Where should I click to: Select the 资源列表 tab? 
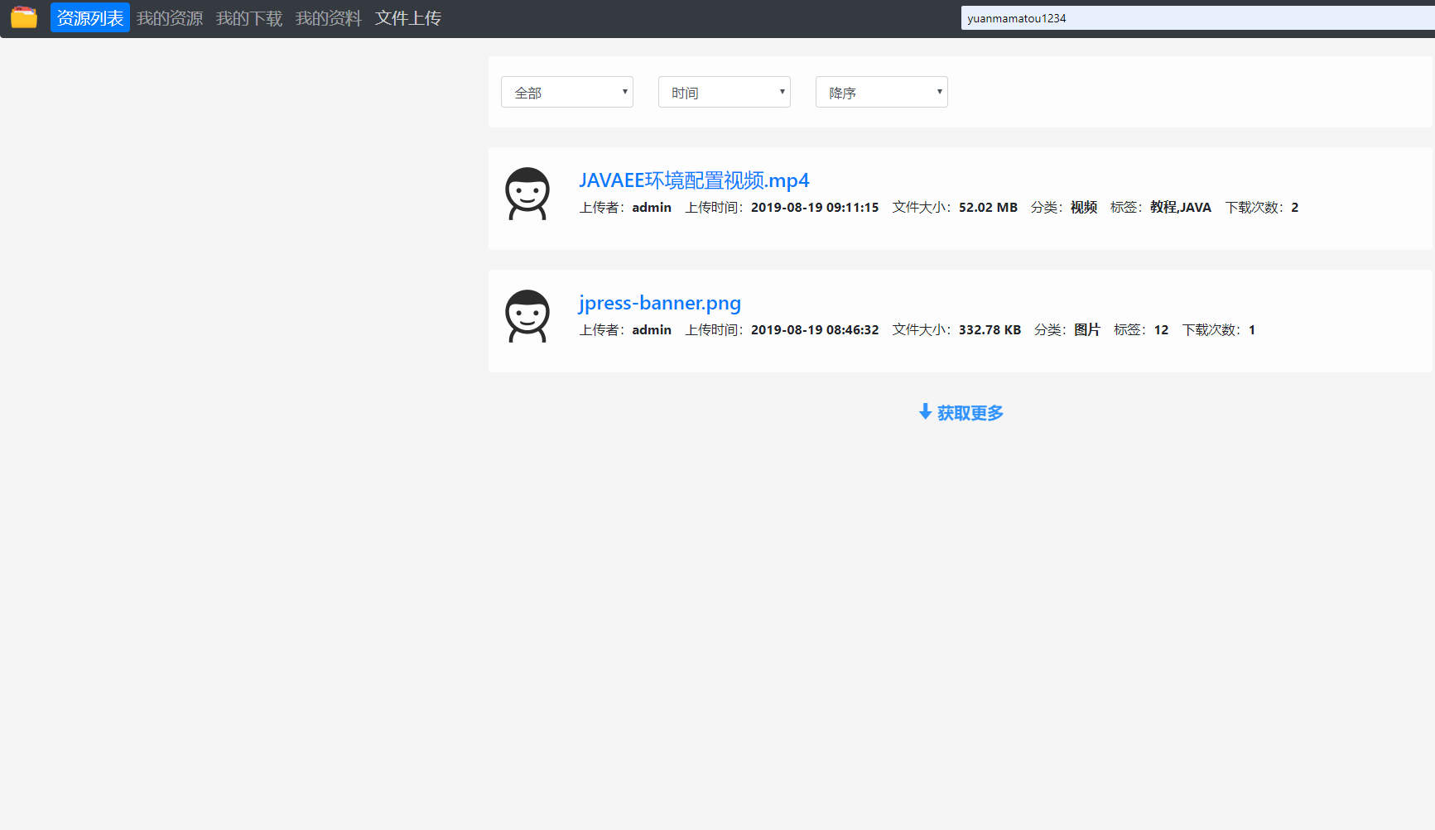(89, 17)
